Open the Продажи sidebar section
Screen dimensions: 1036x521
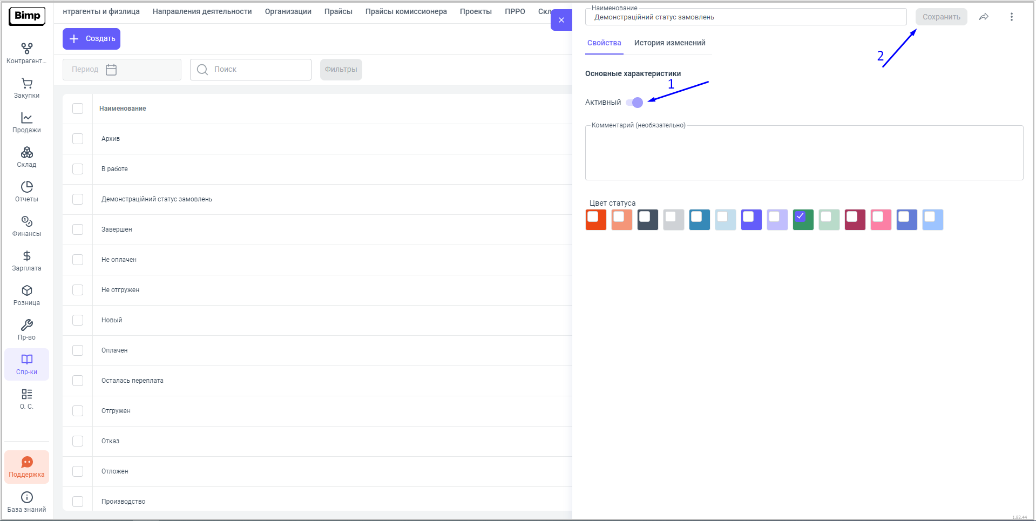[26, 123]
